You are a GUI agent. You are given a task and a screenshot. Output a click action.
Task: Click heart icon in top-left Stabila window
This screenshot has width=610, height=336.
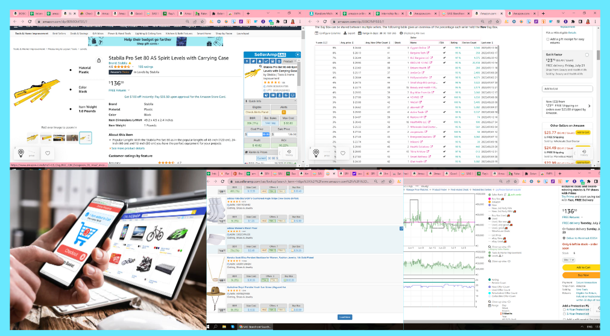click(48, 153)
